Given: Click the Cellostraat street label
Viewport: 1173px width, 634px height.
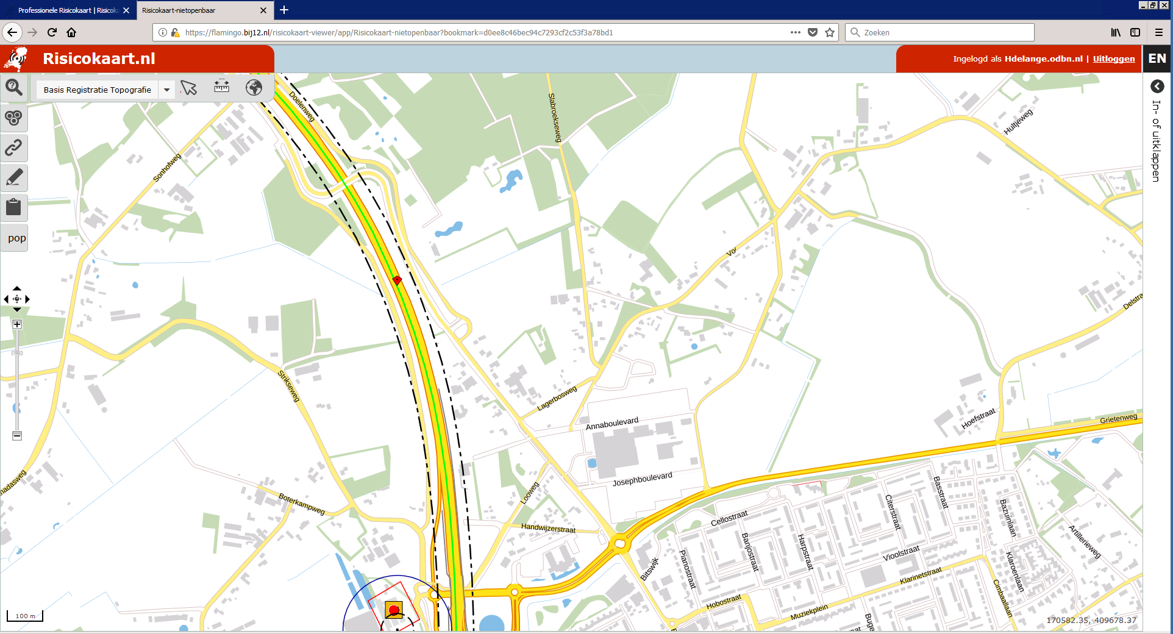Looking at the screenshot, I should (729, 519).
